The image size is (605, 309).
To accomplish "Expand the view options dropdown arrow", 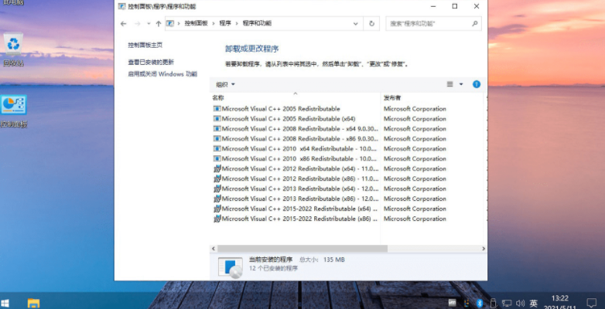I will pos(460,84).
